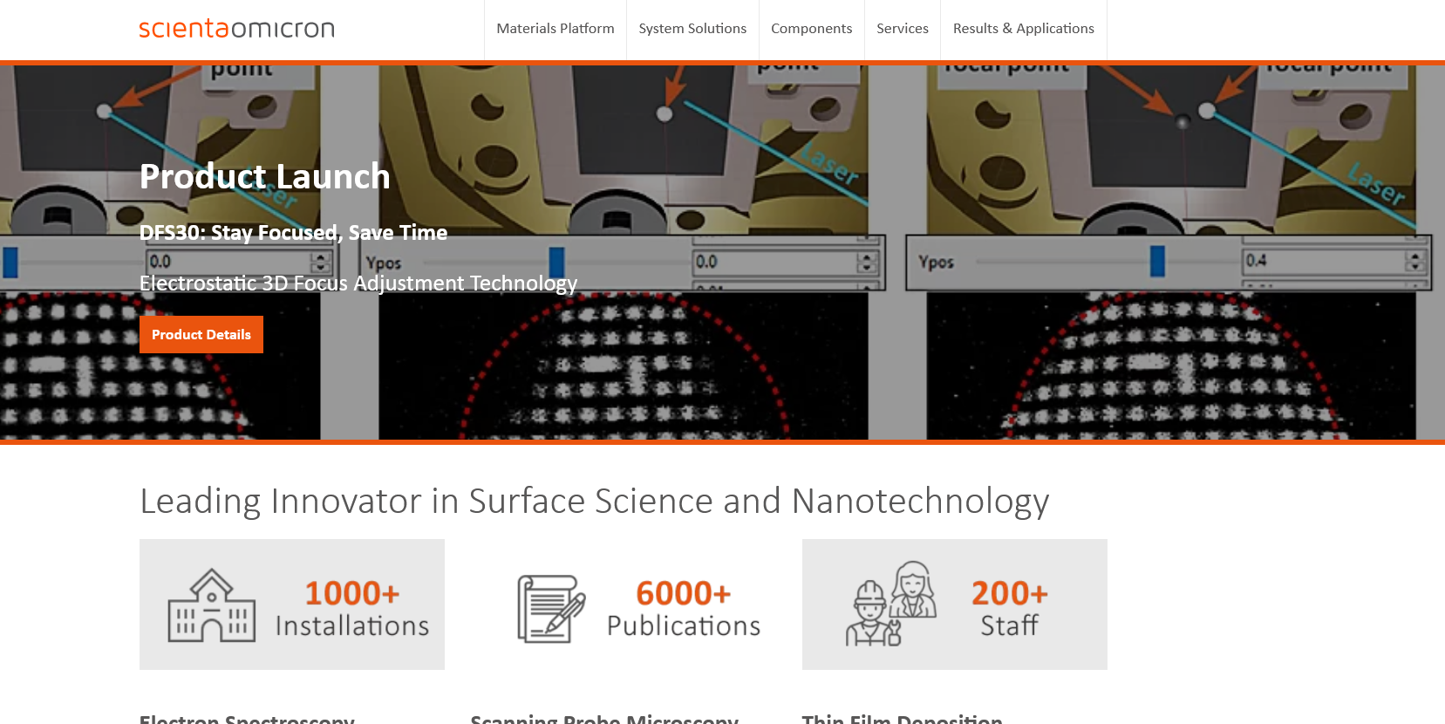
Task: Click the installations building icon
Action: tap(212, 605)
